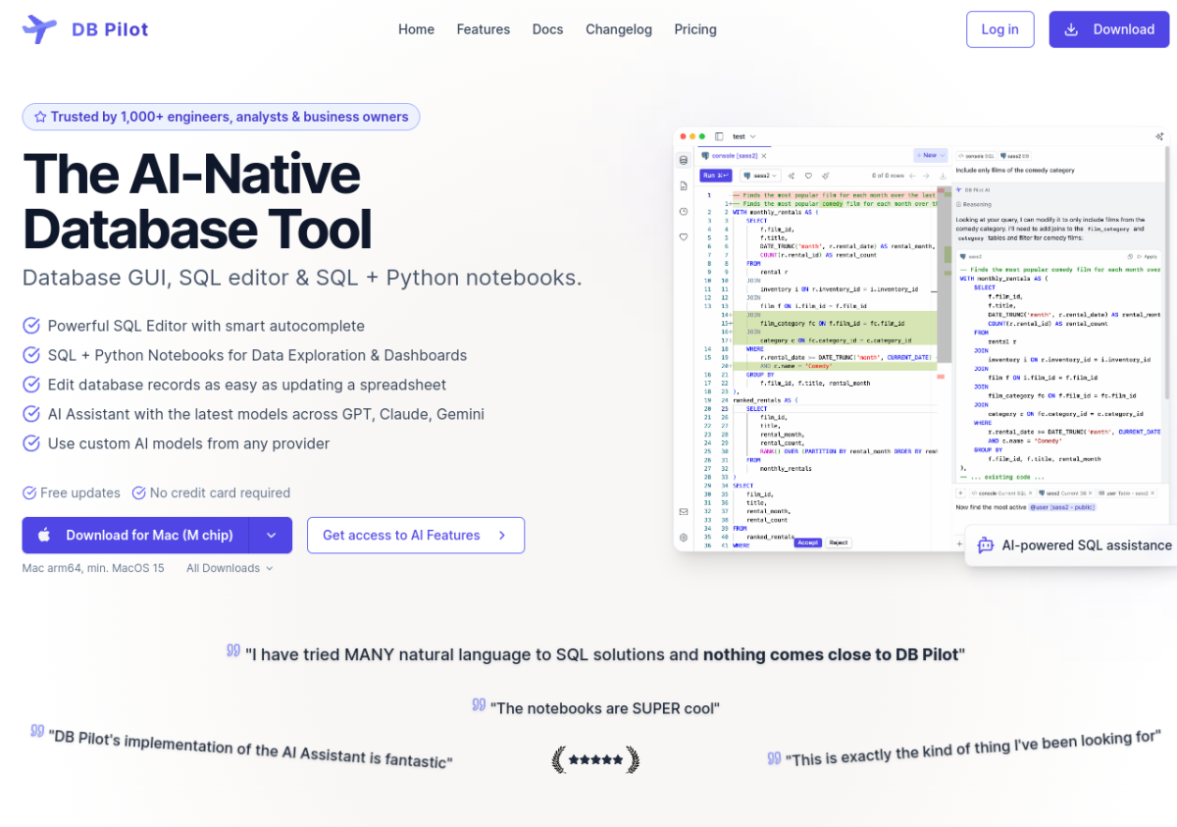This screenshot has width=1177, height=827.
Task: Click 'Mac arm64, min. MacOS 15' text
Action: pyautogui.click(x=93, y=568)
